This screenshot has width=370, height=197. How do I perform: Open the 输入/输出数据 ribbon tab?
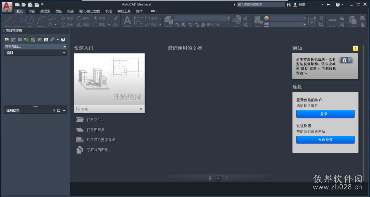(x=90, y=11)
